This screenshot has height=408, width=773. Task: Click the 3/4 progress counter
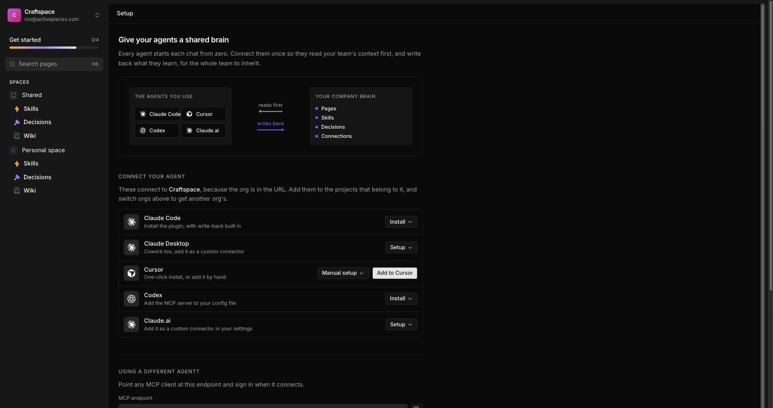coord(95,40)
